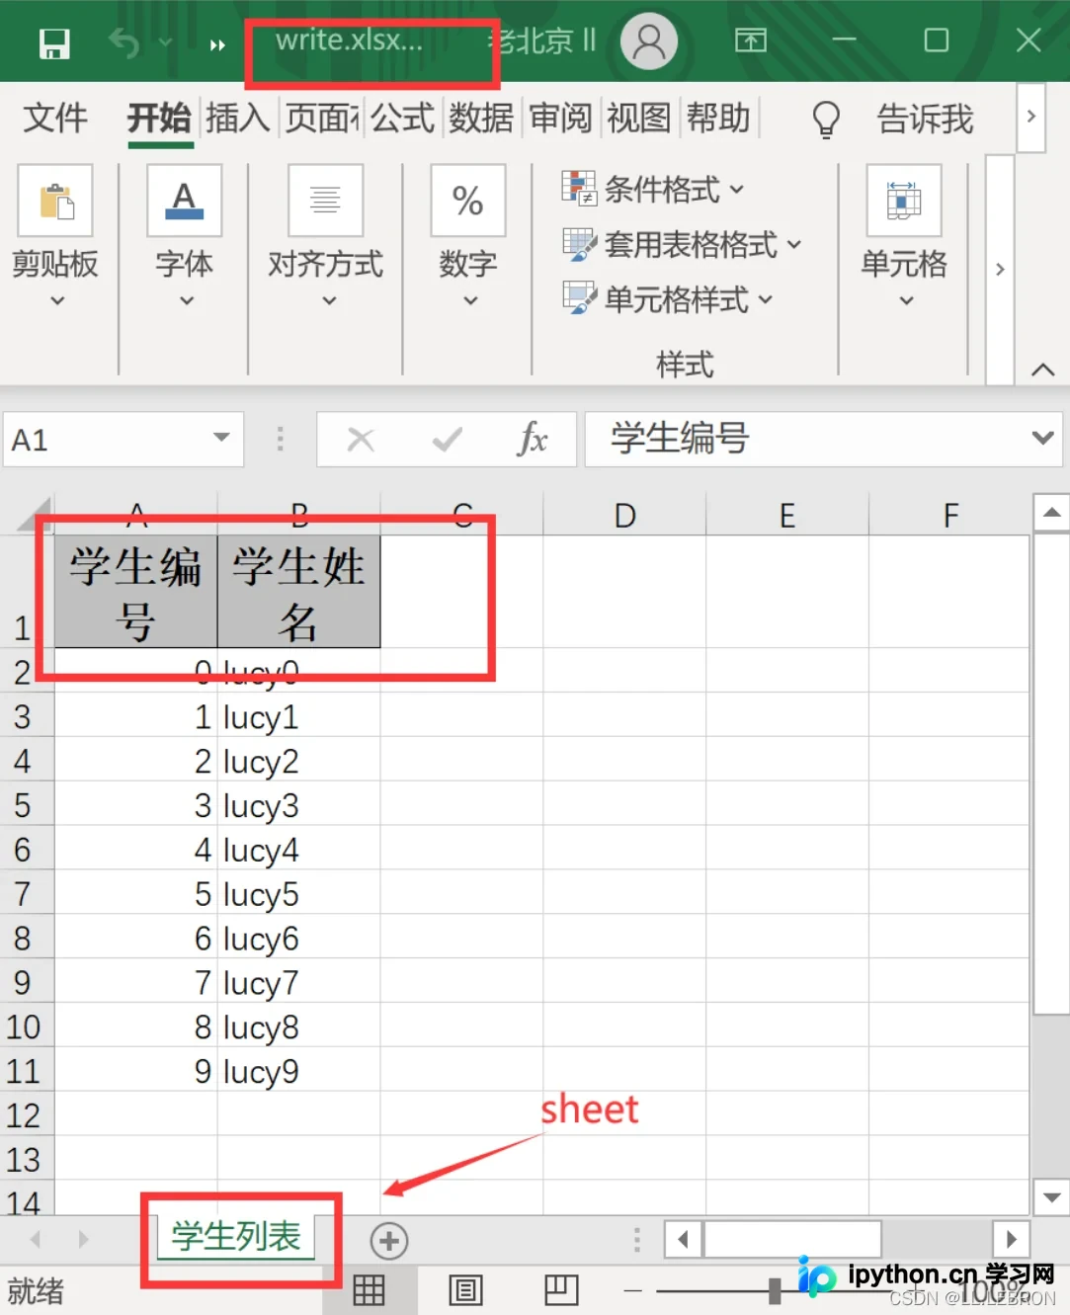
Task: Show more ribbon tabs with right arrow
Action: pyautogui.click(x=1030, y=117)
